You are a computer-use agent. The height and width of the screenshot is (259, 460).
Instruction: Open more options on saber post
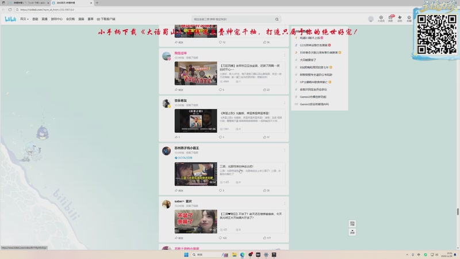click(x=284, y=203)
